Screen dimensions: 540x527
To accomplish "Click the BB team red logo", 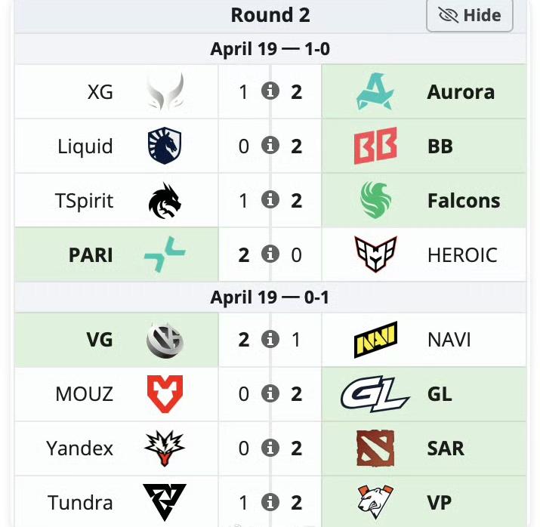I will click(x=375, y=146).
